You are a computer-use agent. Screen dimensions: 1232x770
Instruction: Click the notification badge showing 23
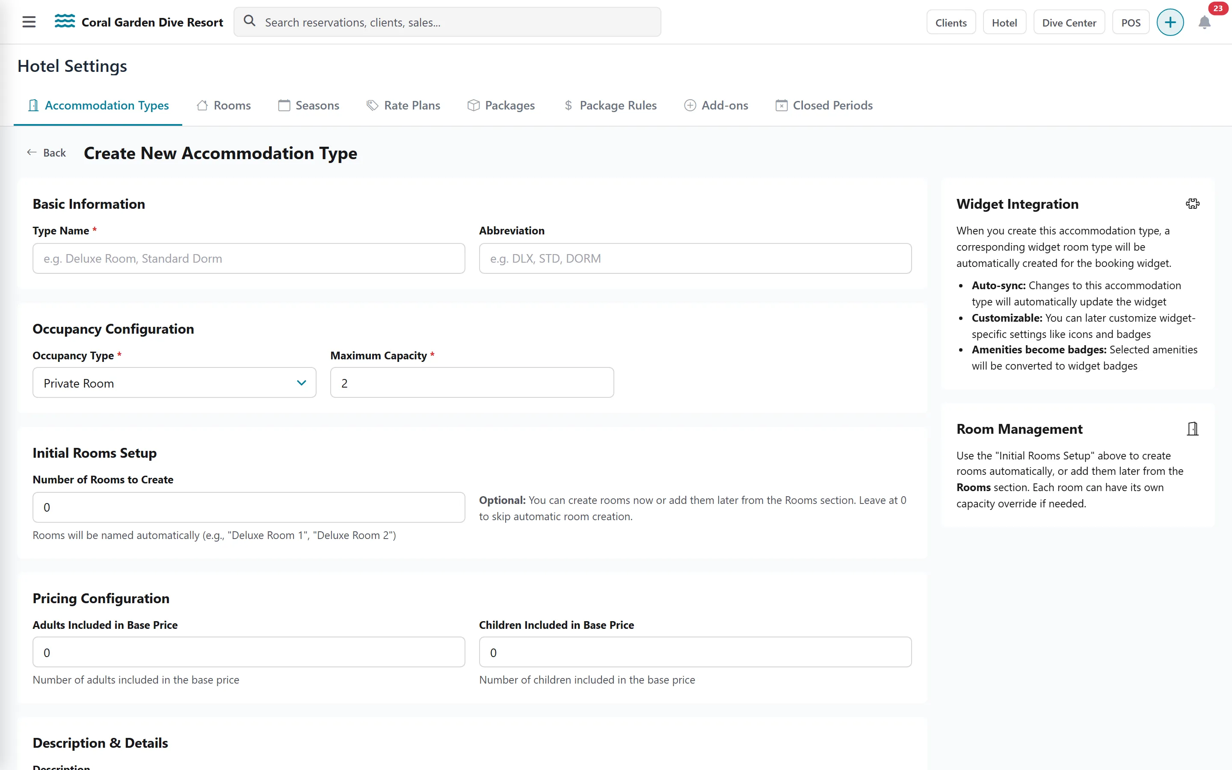1218,8
